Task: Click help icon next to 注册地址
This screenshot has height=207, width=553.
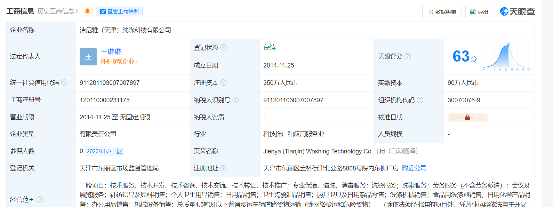Action: [224, 168]
